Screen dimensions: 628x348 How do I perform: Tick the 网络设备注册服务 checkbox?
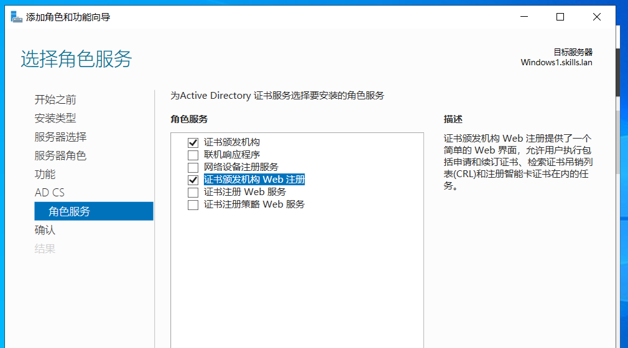[193, 167]
